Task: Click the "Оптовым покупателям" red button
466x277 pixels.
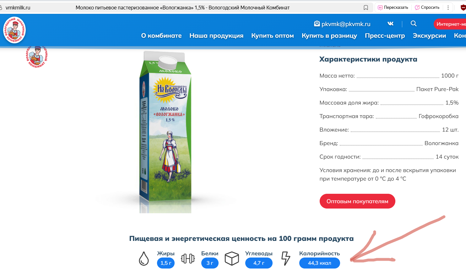Action: coord(357,201)
